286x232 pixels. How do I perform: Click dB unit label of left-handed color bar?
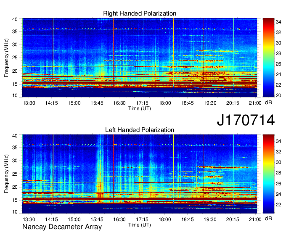268,218
